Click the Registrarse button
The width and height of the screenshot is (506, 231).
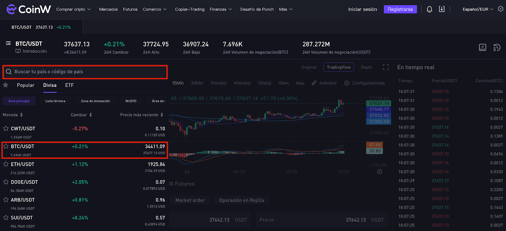pyautogui.click(x=400, y=9)
